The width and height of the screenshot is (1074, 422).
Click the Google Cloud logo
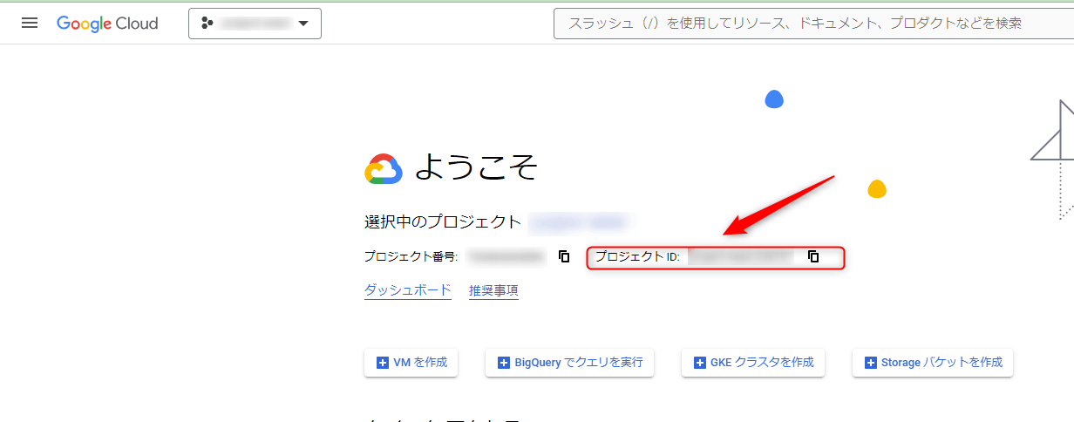[107, 24]
